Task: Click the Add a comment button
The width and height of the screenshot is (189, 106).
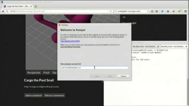Action: pyautogui.click(x=33, y=95)
